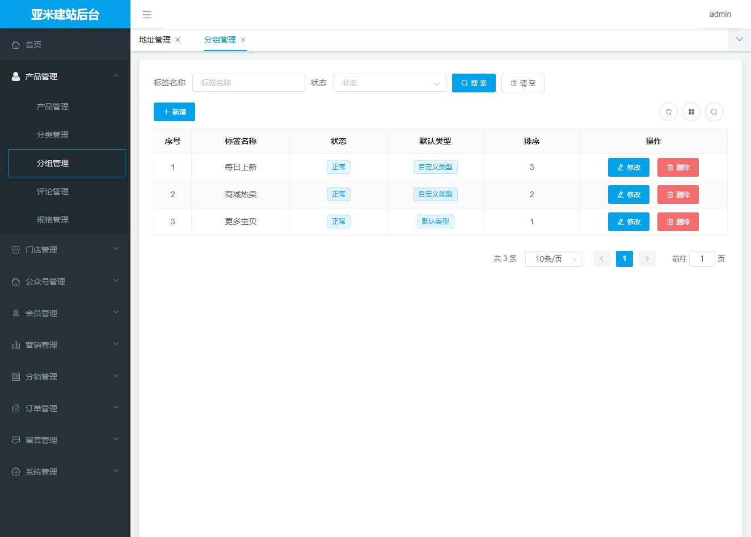Go to 首页 in the sidebar
Viewport: 751px width, 537px height.
(33, 45)
